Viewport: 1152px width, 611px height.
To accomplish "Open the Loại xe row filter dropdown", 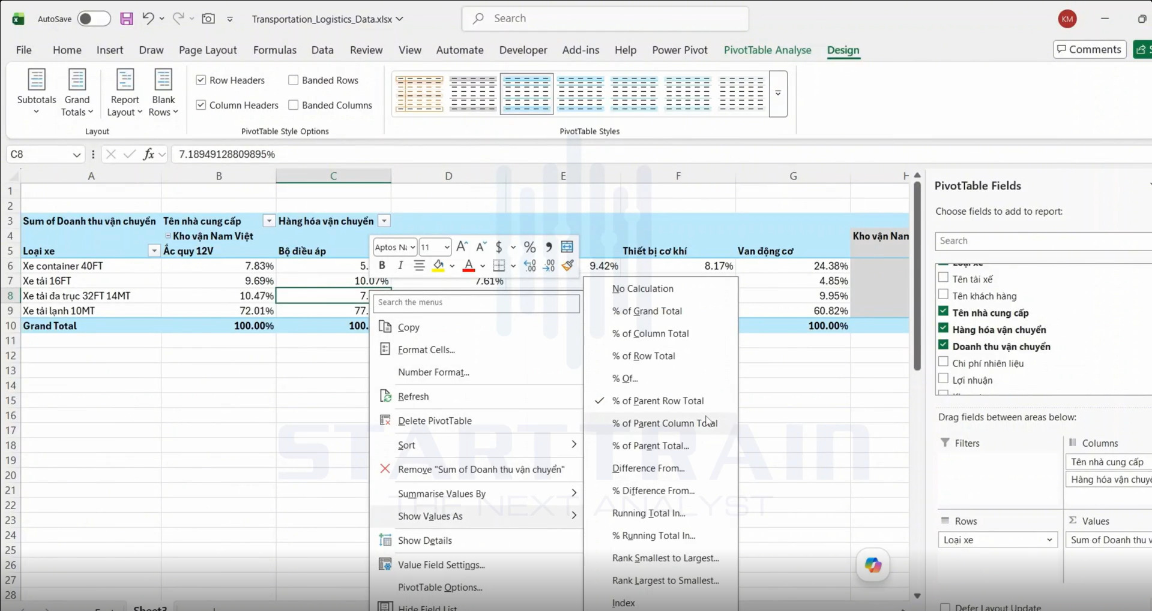I will click(154, 251).
